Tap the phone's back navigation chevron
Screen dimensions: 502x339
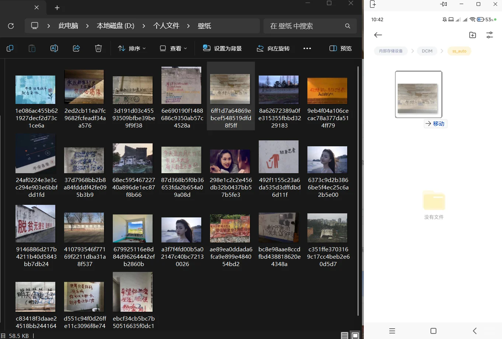pos(475,331)
